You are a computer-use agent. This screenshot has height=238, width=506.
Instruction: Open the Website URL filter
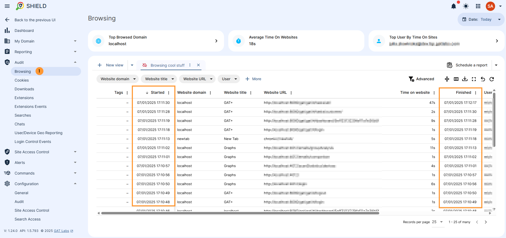click(197, 79)
